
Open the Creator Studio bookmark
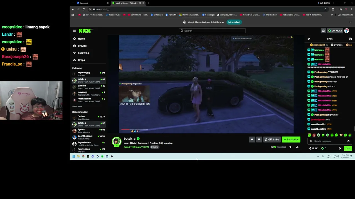pyautogui.click(x=113, y=15)
